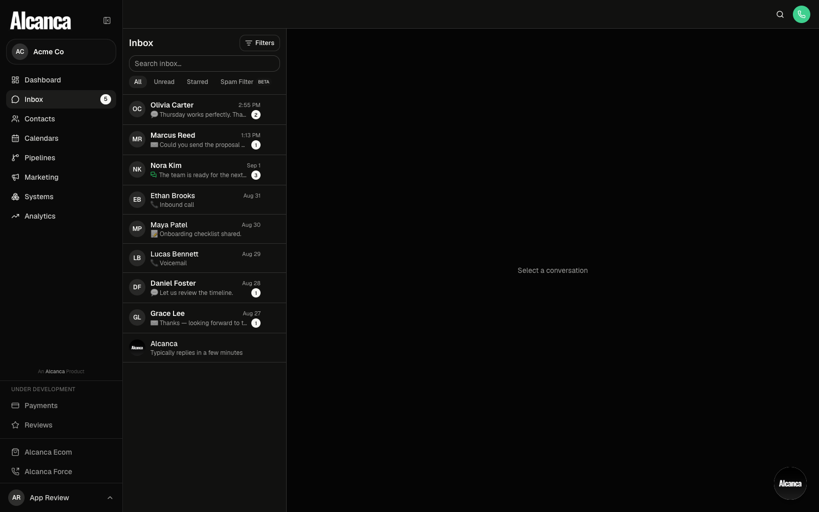Open the Alcanca chat widget bubble
Screen dimensions: 819x512
(790, 483)
